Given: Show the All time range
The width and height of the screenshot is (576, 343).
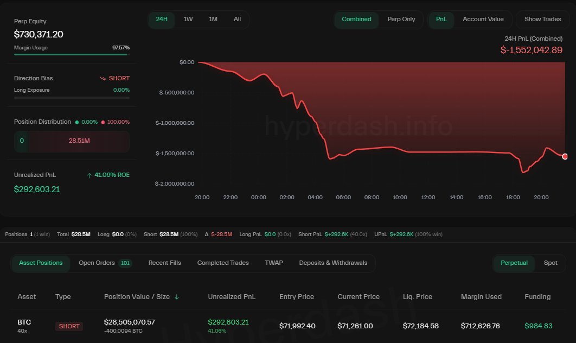Looking at the screenshot, I should (237, 20).
